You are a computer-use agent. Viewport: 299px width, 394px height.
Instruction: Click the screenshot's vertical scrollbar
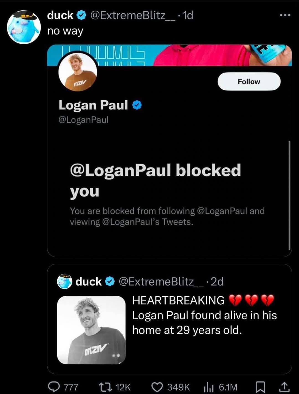pos(290,195)
